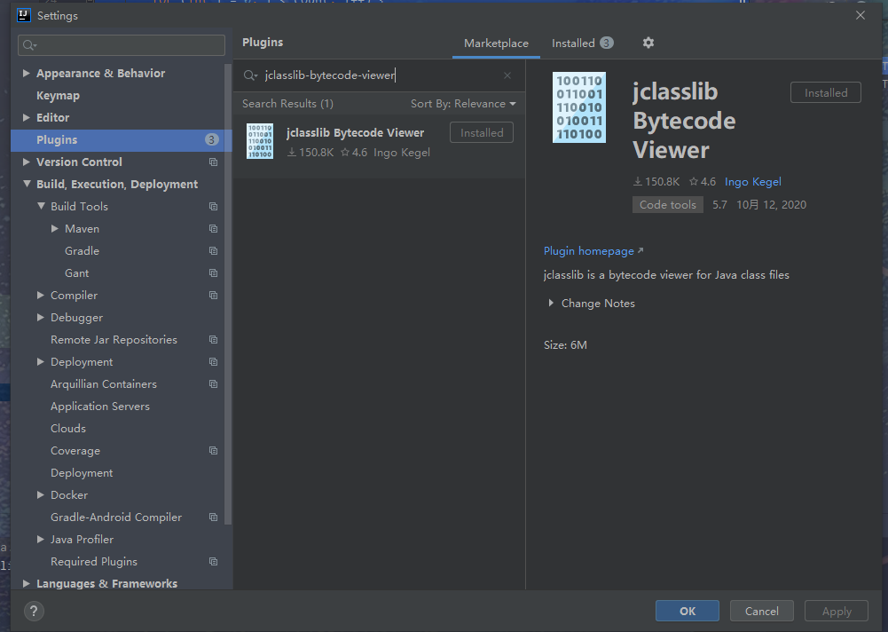Expand the Change Notes section
Image resolution: width=888 pixels, height=632 pixels.
551,304
